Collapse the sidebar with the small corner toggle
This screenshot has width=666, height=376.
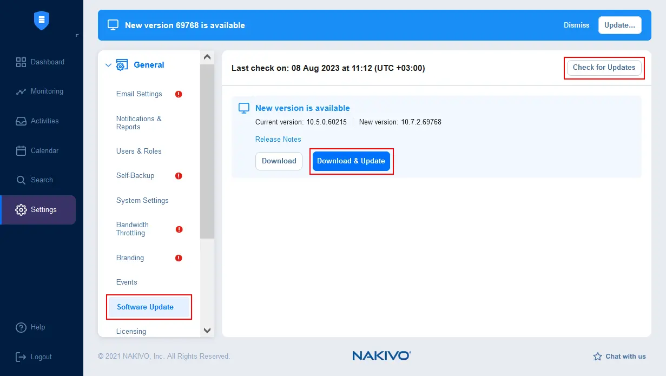click(77, 36)
